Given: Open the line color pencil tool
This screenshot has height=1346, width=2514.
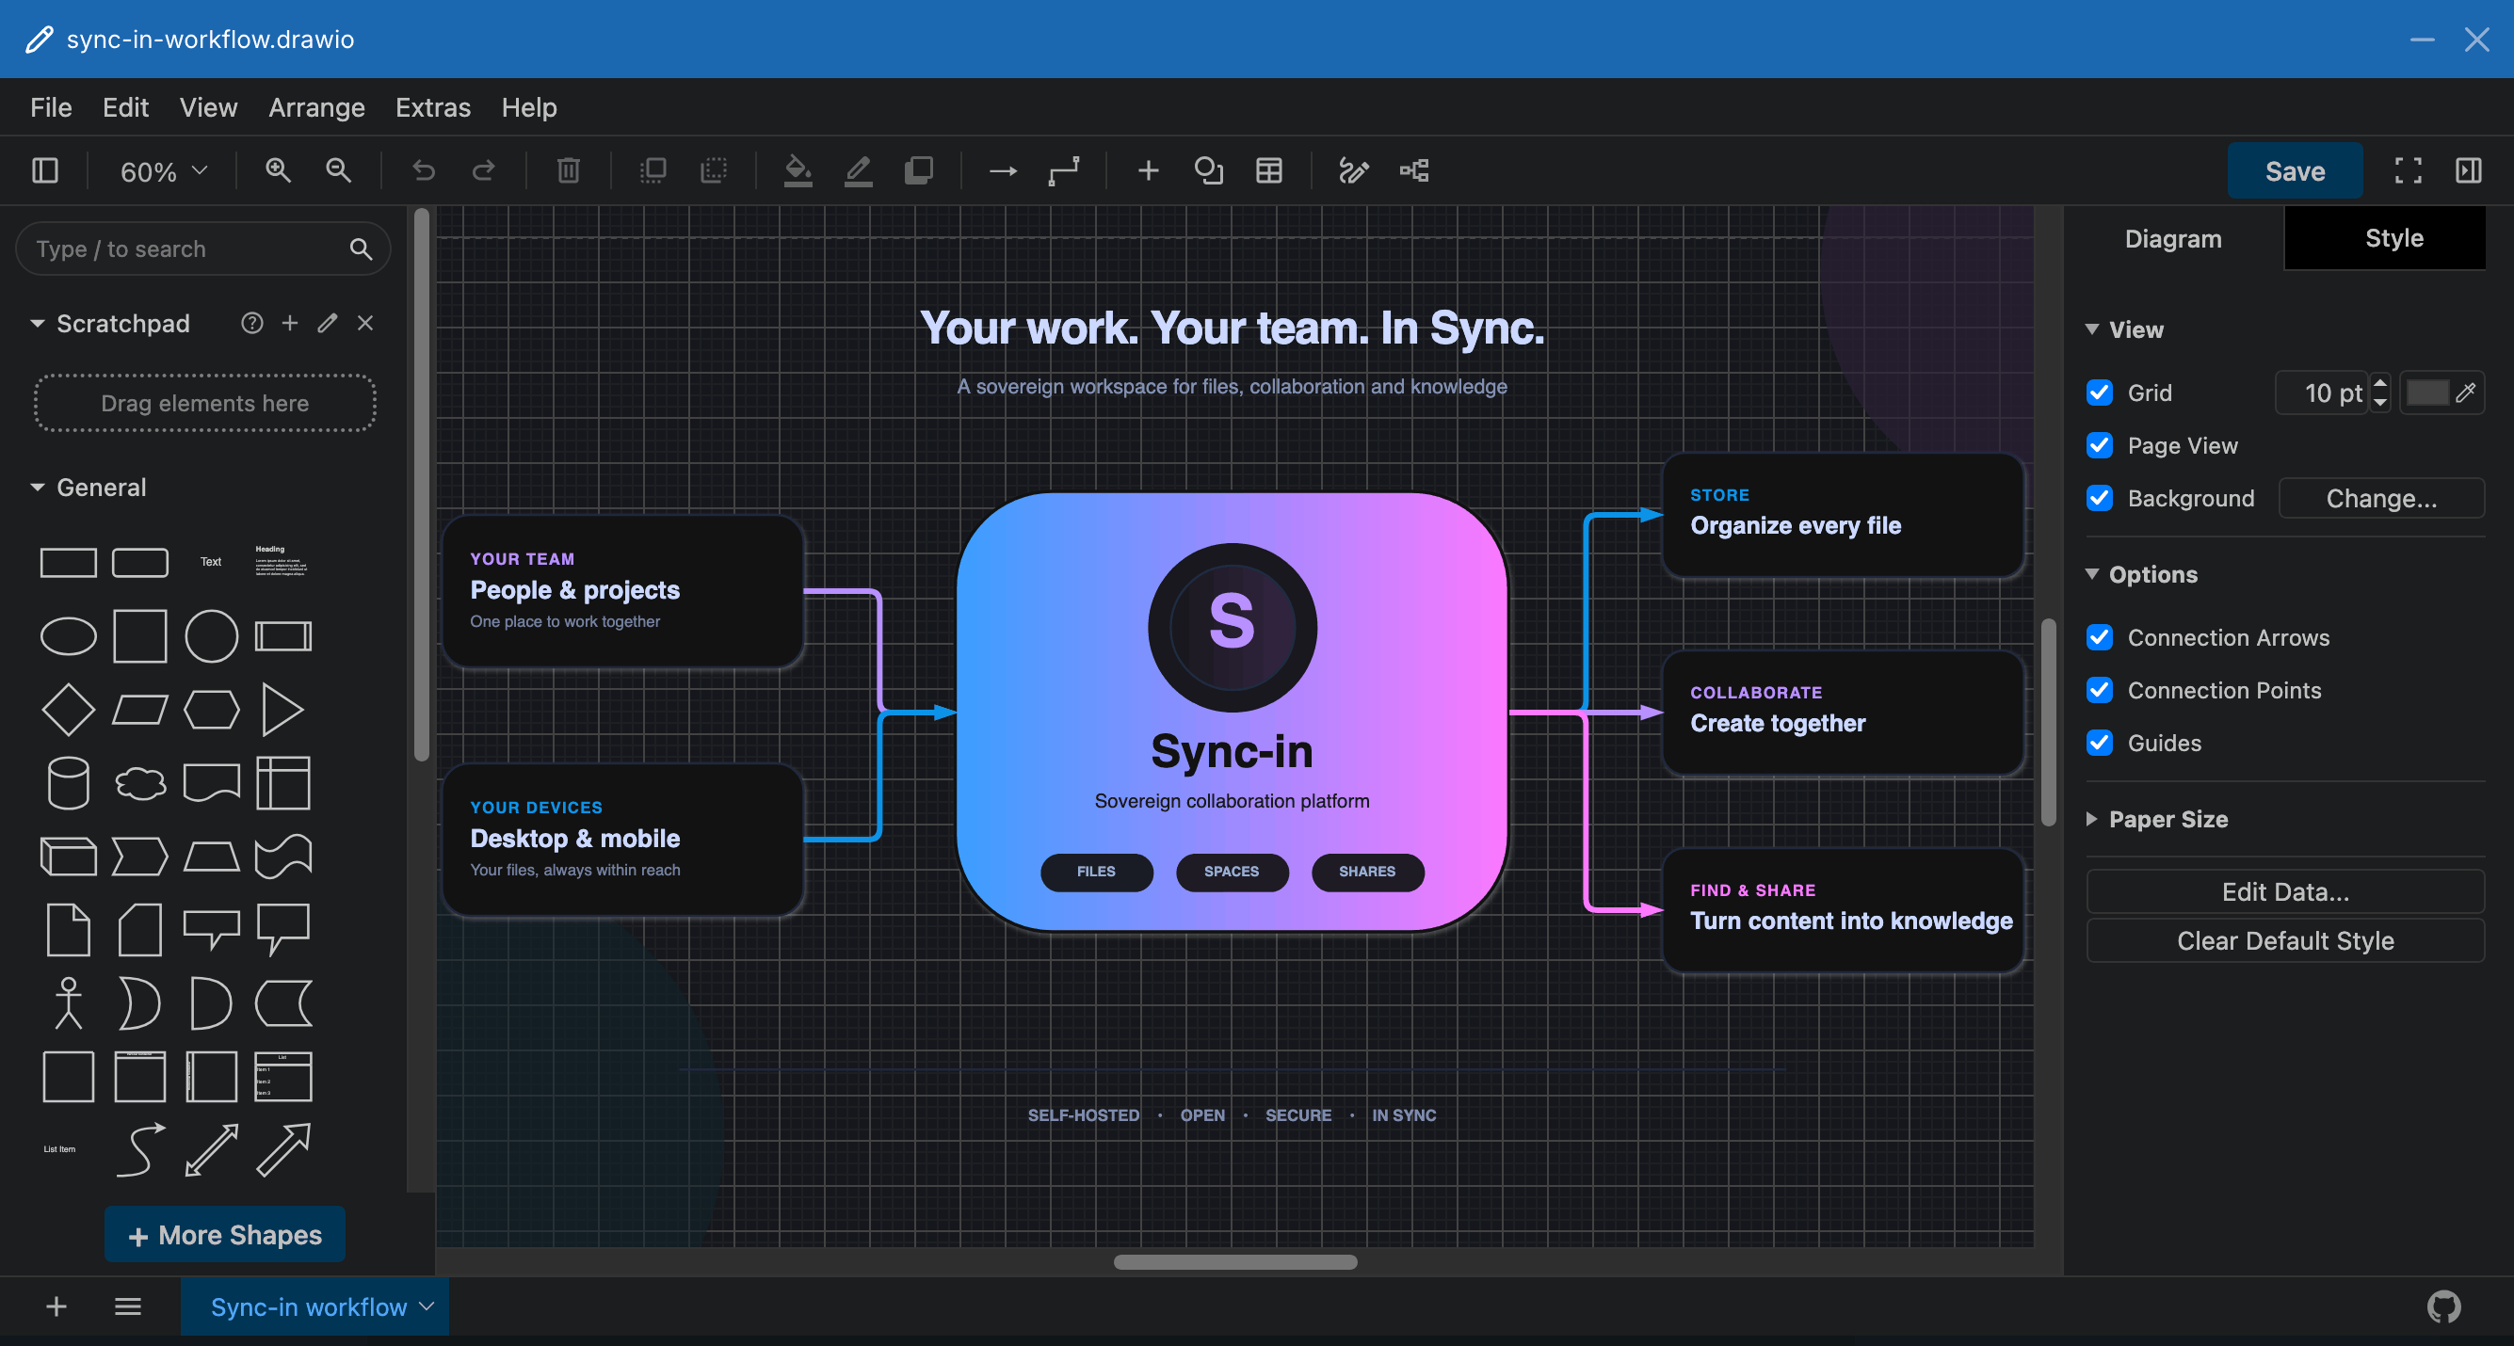Looking at the screenshot, I should click(858, 170).
